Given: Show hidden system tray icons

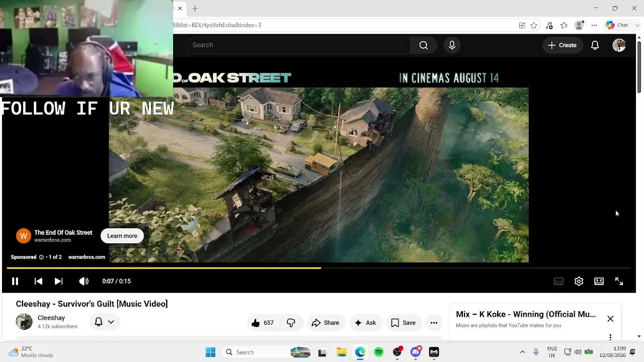Looking at the screenshot, I should pos(522,352).
